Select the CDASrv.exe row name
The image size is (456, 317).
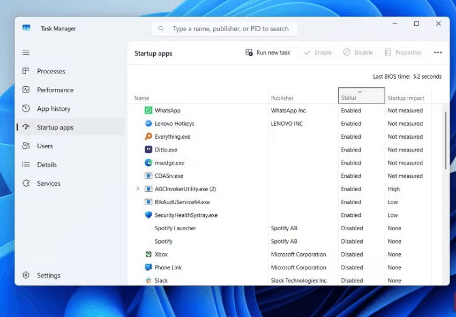tap(169, 176)
